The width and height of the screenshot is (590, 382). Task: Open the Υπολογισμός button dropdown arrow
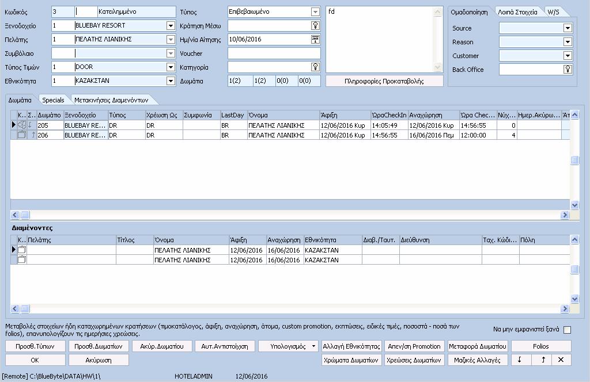click(313, 346)
